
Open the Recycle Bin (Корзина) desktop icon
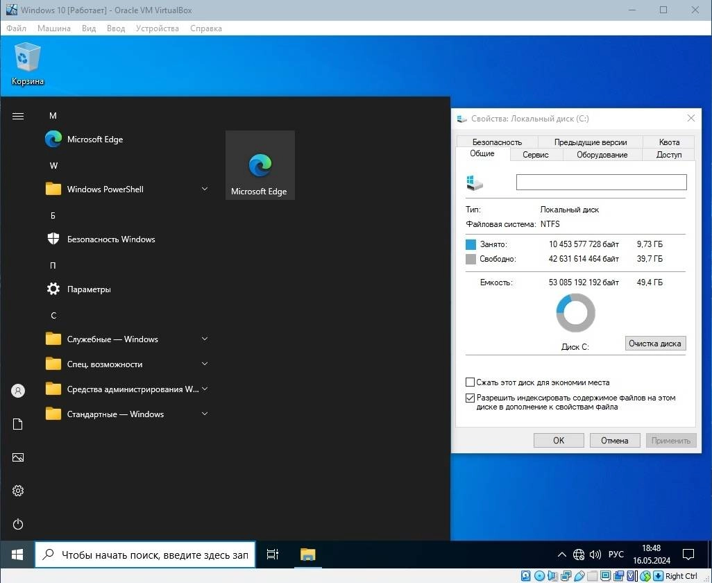(27, 64)
